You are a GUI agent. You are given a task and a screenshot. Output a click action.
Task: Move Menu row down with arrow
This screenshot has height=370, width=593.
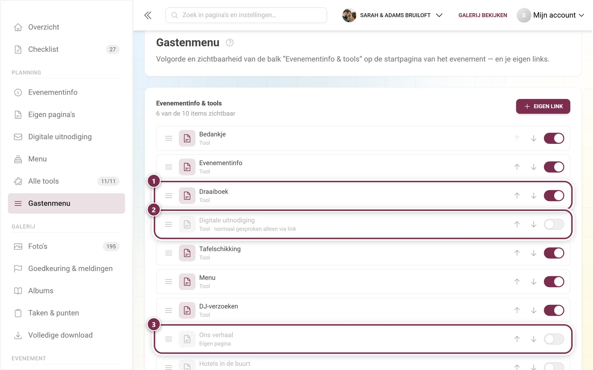point(533,282)
